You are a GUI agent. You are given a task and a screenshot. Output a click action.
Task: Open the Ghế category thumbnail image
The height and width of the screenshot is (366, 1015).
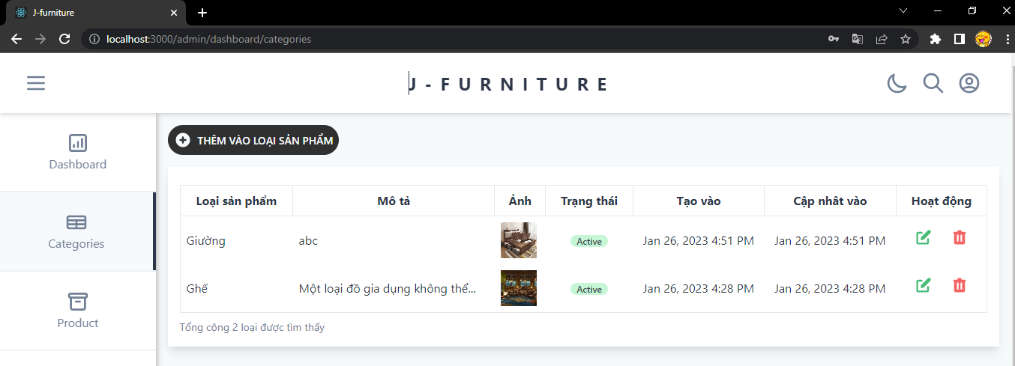click(519, 288)
